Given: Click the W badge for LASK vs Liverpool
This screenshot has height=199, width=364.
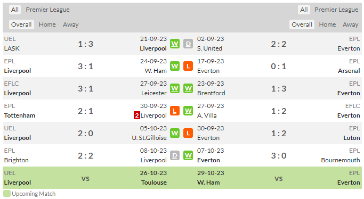Looking at the screenshot, I should pos(175,44).
